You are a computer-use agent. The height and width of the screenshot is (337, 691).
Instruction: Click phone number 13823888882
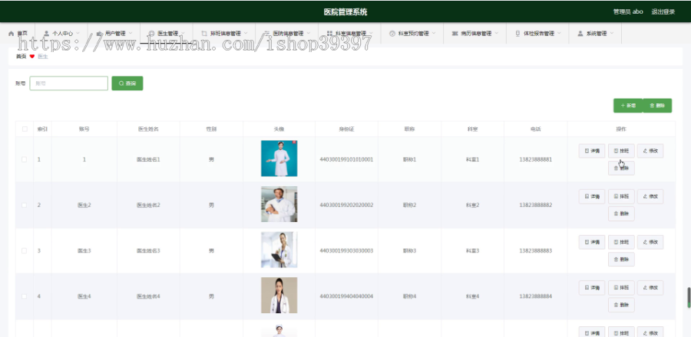click(535, 205)
